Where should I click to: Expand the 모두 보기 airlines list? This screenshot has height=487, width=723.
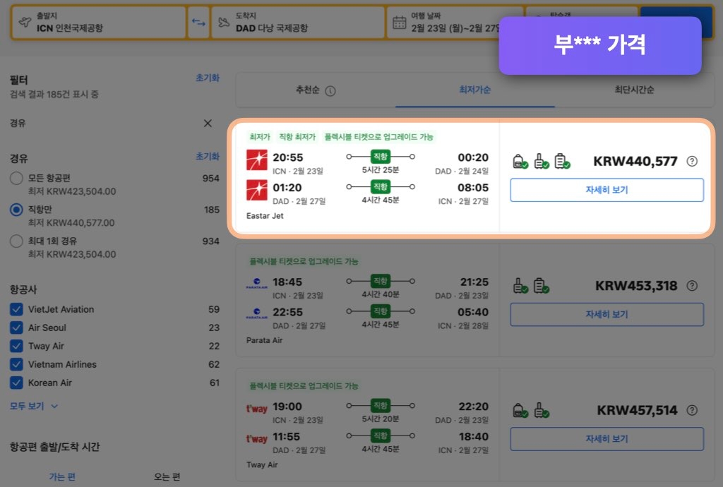27,406
